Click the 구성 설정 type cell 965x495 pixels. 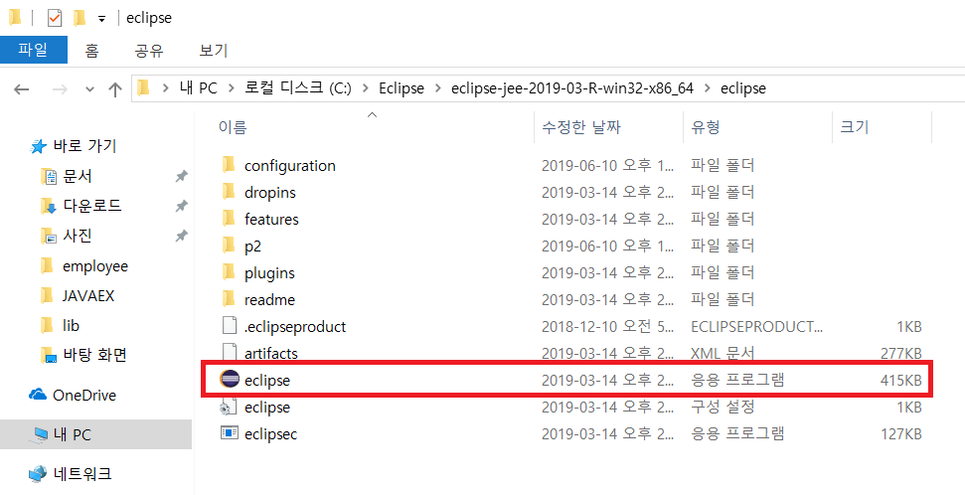[x=723, y=408]
